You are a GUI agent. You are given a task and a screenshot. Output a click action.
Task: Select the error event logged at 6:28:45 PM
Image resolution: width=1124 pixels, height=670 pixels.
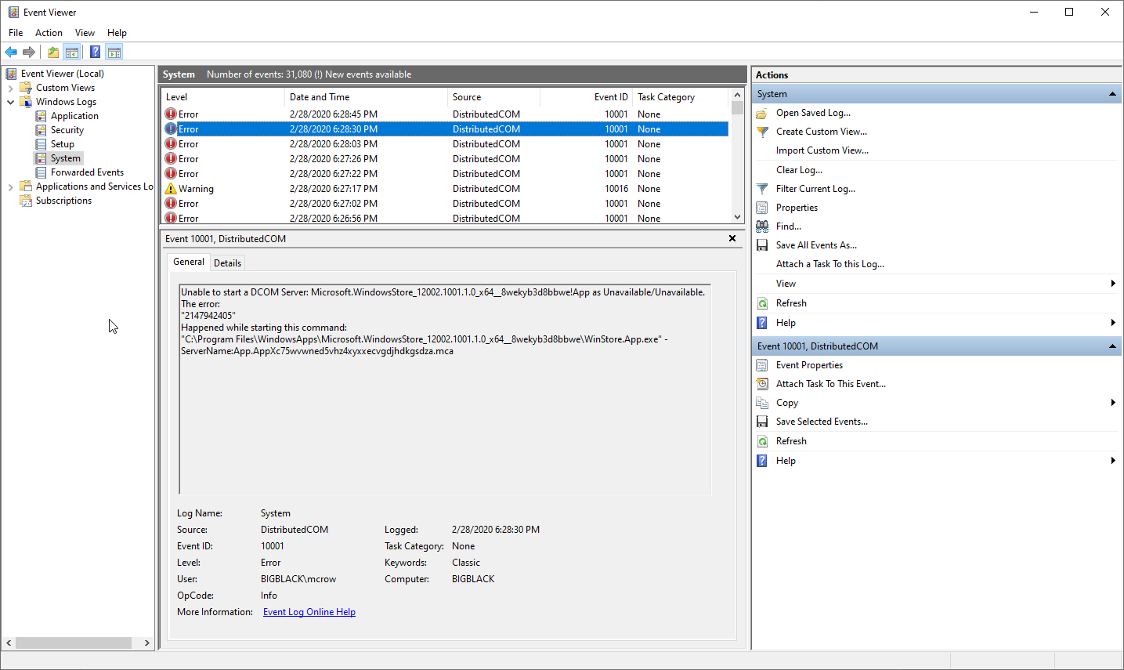point(445,114)
